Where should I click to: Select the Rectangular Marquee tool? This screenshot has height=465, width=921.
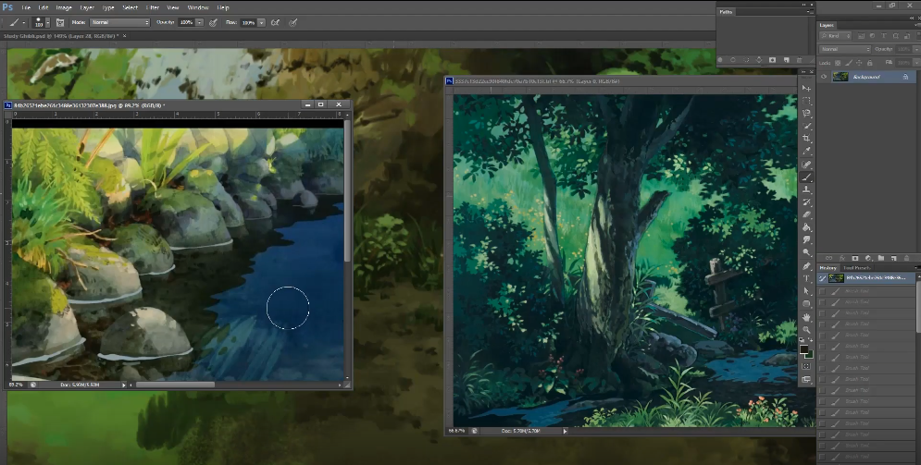pyautogui.click(x=807, y=101)
